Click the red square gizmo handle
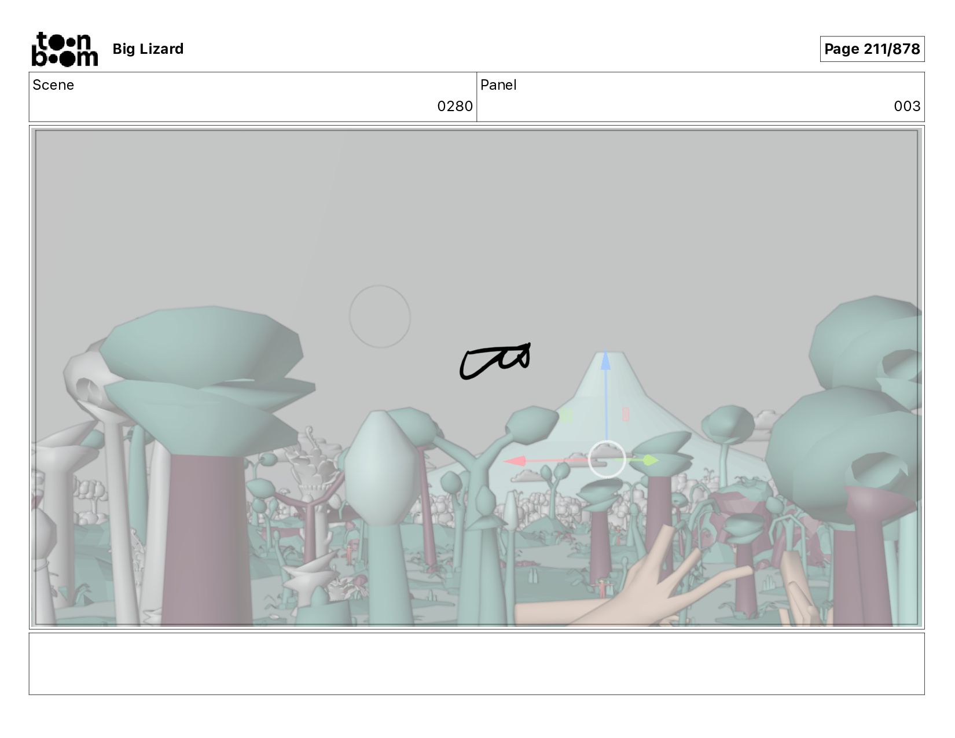The height and width of the screenshot is (738, 955). coord(625,414)
